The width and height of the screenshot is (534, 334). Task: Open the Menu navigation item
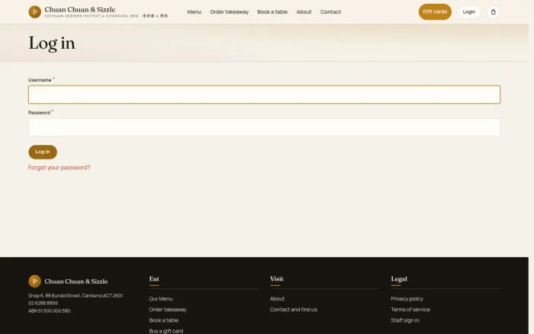click(194, 12)
